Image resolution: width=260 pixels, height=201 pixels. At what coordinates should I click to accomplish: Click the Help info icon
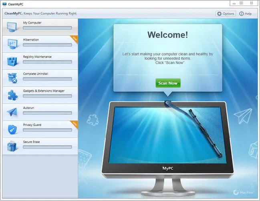coord(242,14)
